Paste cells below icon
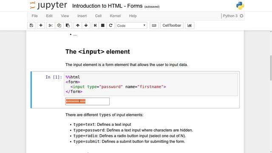This screenshot has height=153, width=272. click(x=68, y=25)
